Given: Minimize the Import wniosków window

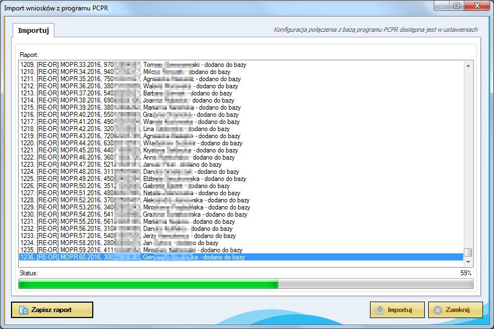Looking at the screenshot, I should pyautogui.click(x=442, y=5).
